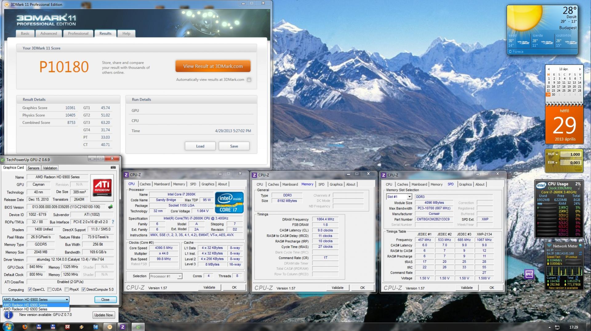Click the Intel Core i7 logo in CPU-Z
This screenshot has height=331, width=591.
pyautogui.click(x=229, y=202)
